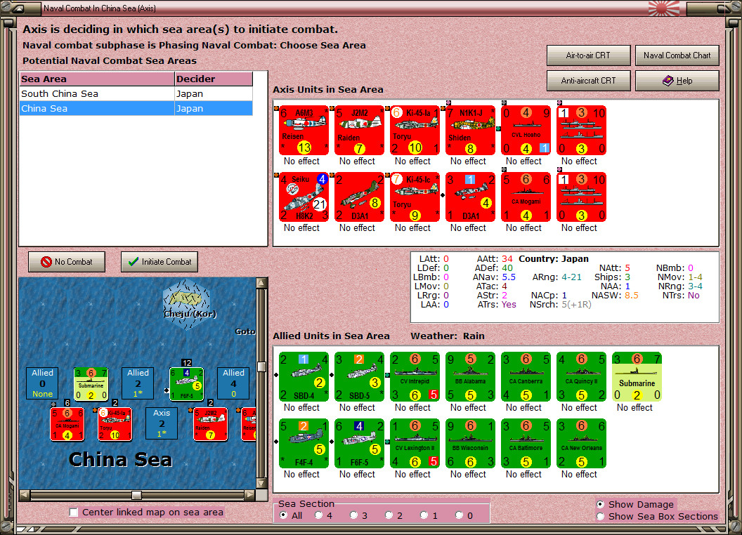The width and height of the screenshot is (742, 535).
Task: Click the Sea Area column header
Action: coord(97,79)
